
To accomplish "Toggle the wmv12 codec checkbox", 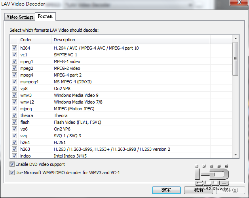I will click(x=15, y=102).
